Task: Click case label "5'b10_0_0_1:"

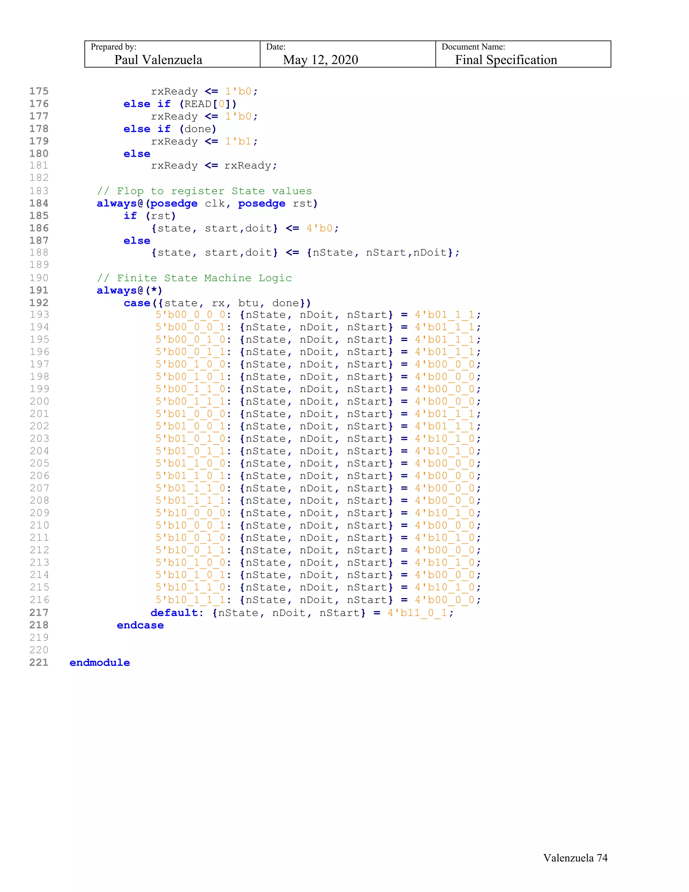Action: pos(193,525)
